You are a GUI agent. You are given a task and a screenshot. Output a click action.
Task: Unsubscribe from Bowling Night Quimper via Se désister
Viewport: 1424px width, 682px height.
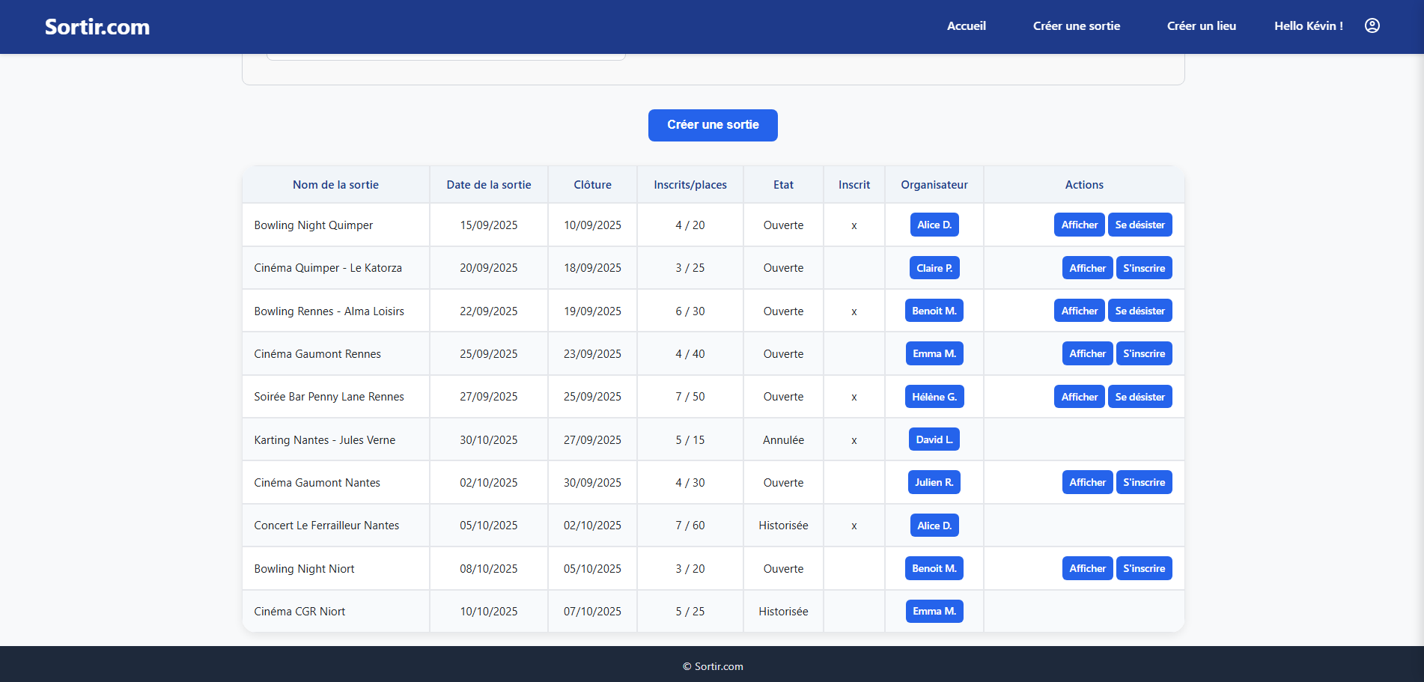pos(1139,225)
